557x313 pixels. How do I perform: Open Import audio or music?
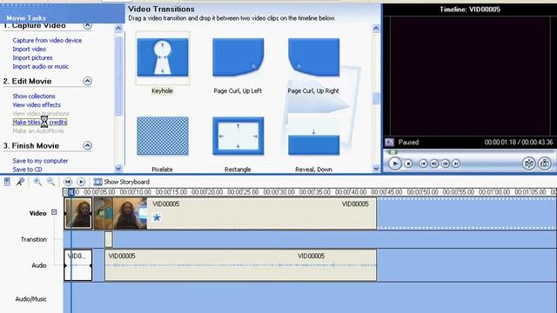[41, 66]
